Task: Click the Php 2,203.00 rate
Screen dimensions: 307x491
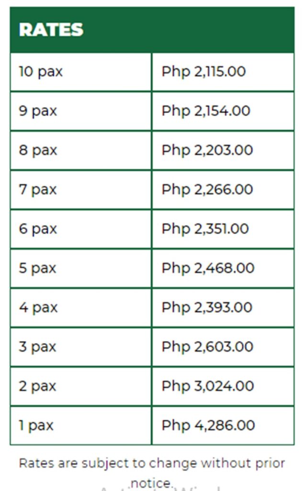Action: pyautogui.click(x=207, y=151)
